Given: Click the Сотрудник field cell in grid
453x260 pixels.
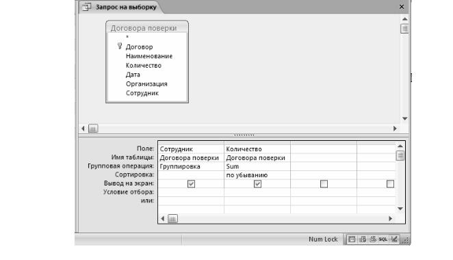Looking at the screenshot, I should (x=191, y=149).
